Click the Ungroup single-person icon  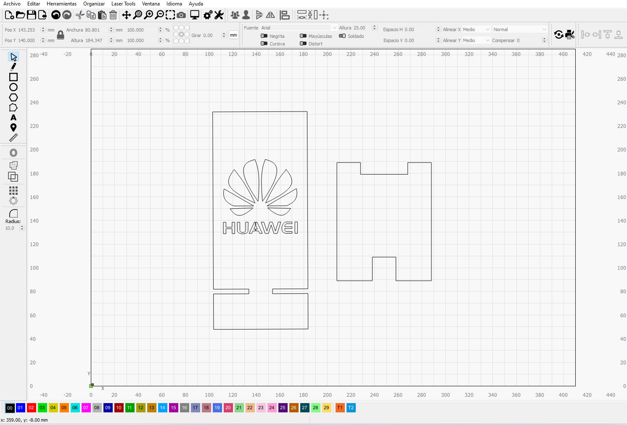pos(246,15)
